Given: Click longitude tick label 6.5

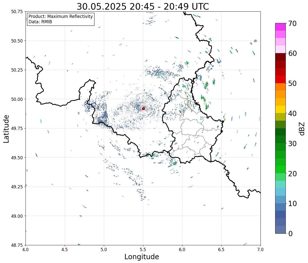Looking at the screenshot, I should click(221, 250).
